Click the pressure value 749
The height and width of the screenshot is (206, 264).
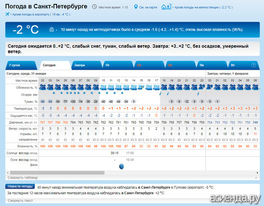(x=255, y=123)
